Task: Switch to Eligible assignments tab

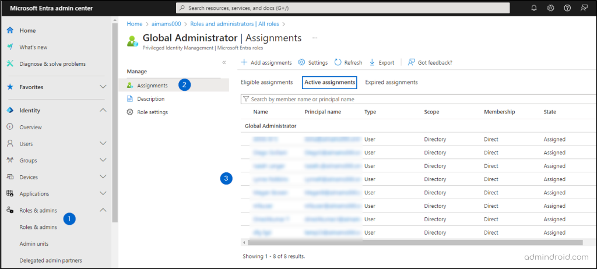Action: pyautogui.click(x=266, y=82)
